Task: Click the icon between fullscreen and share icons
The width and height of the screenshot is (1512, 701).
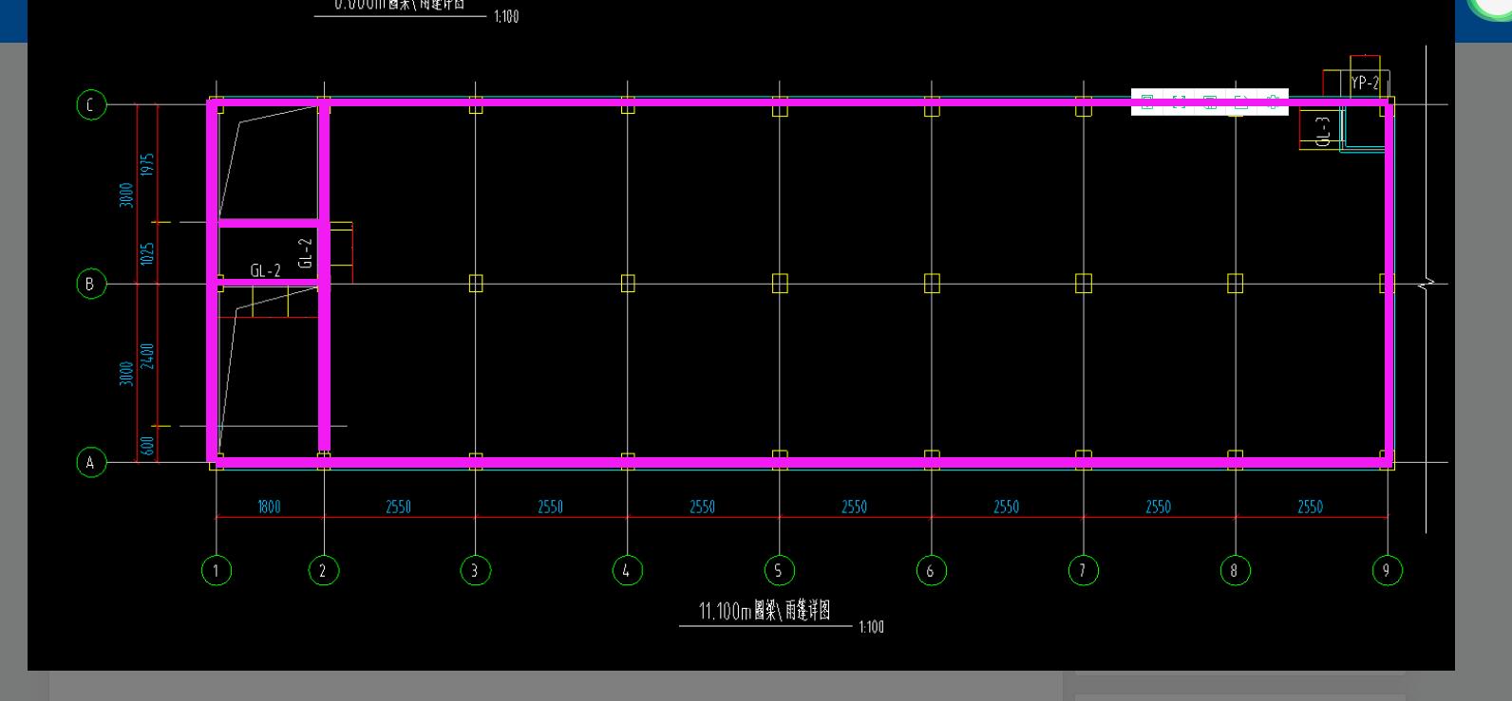Action: coord(1210,102)
